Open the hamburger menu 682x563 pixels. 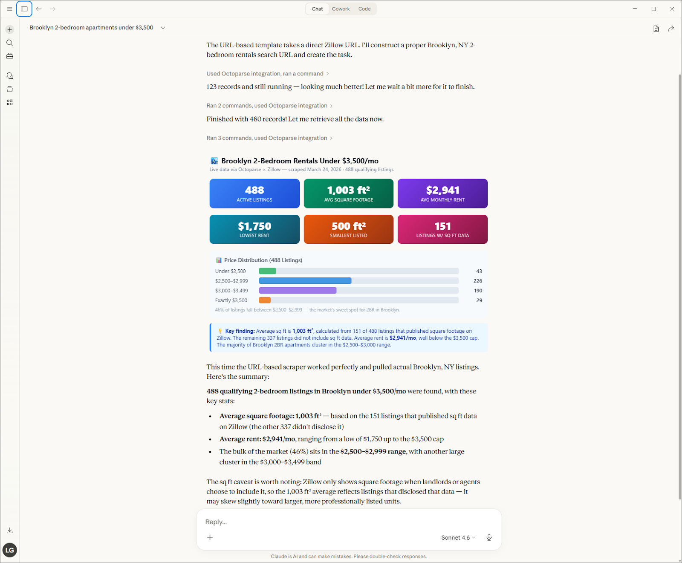tap(9, 9)
